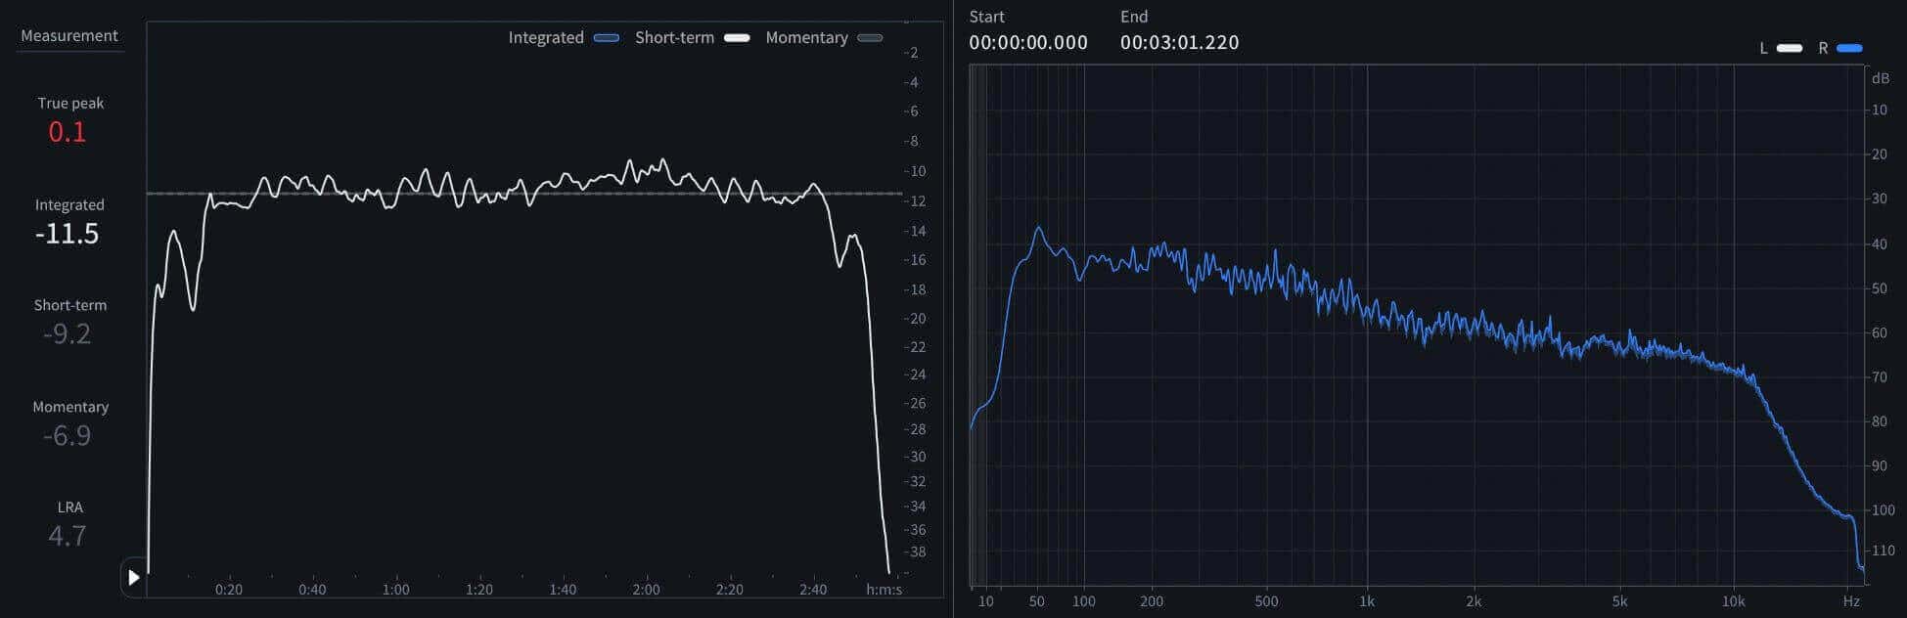Click the 1:20 mark on loudness timeline
Viewport: 1907px width, 618px height.
tap(479, 590)
